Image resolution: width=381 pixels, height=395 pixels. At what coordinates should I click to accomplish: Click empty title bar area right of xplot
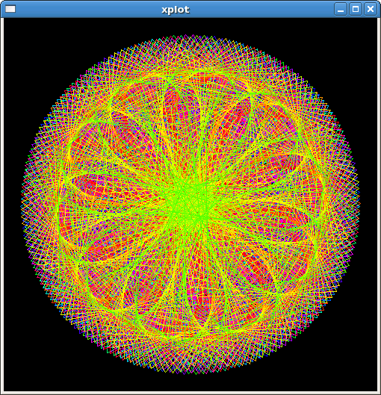coord(262,9)
